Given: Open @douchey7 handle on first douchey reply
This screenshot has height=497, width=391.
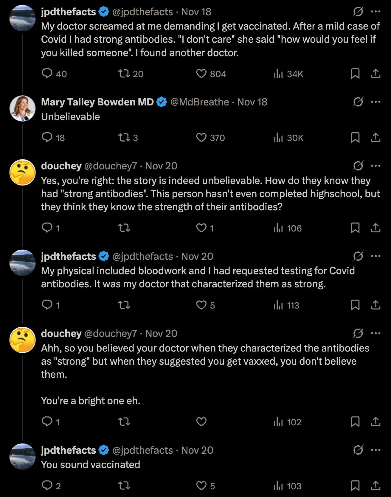Looking at the screenshot, I should pos(111,166).
